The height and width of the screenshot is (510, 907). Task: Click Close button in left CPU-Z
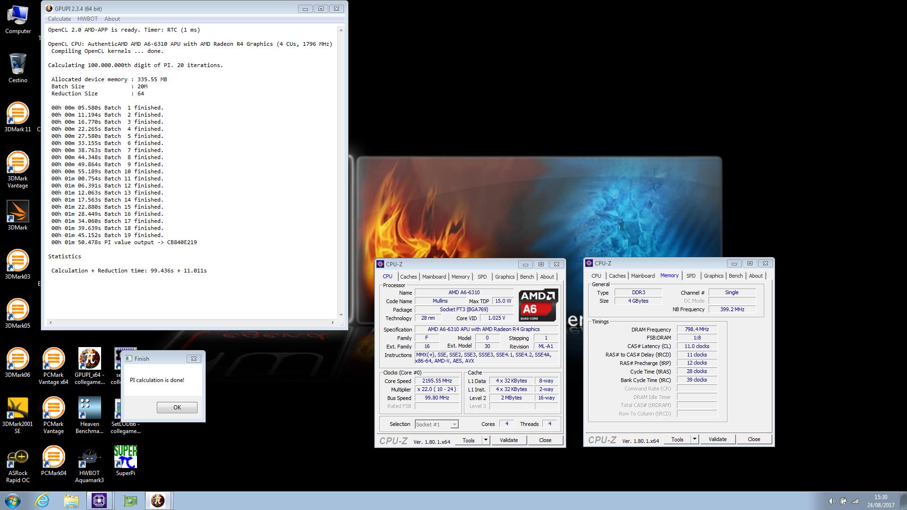click(545, 440)
